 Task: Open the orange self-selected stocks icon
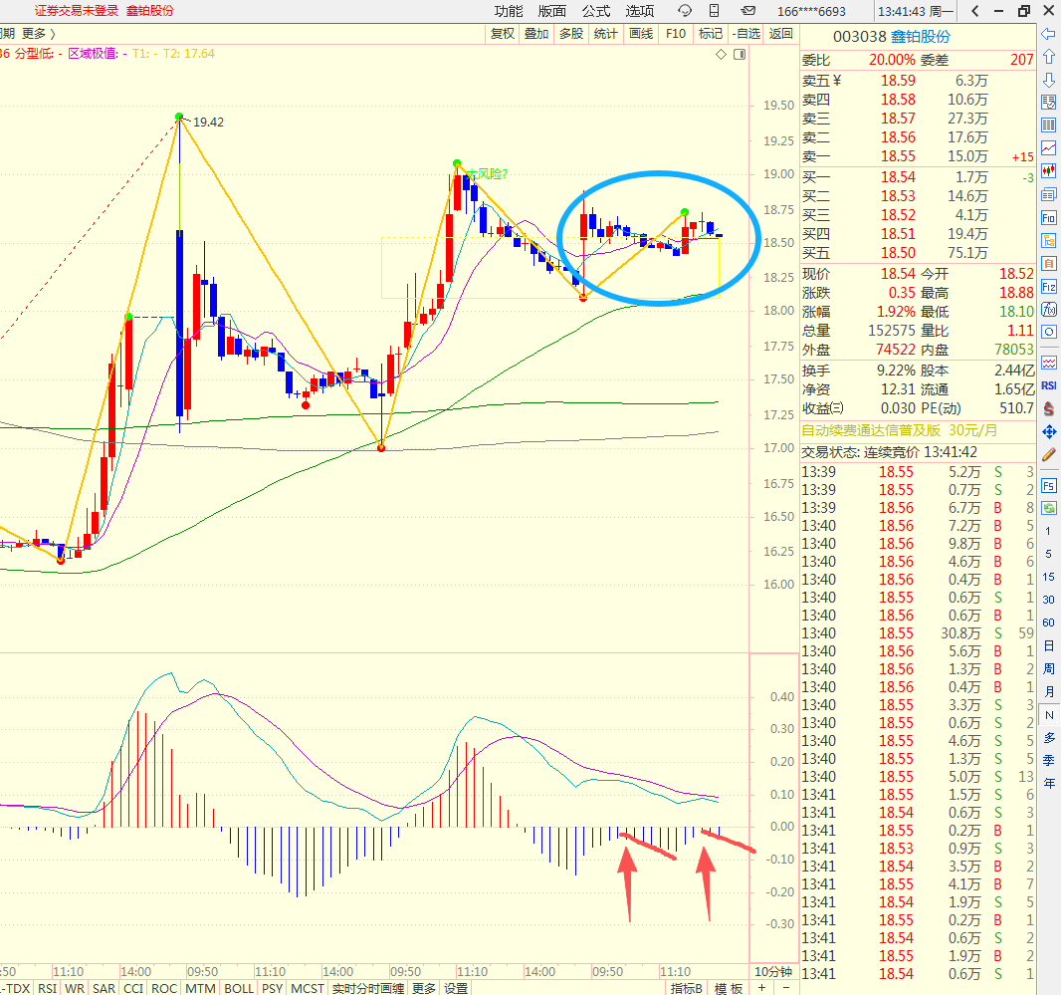[x=1048, y=264]
